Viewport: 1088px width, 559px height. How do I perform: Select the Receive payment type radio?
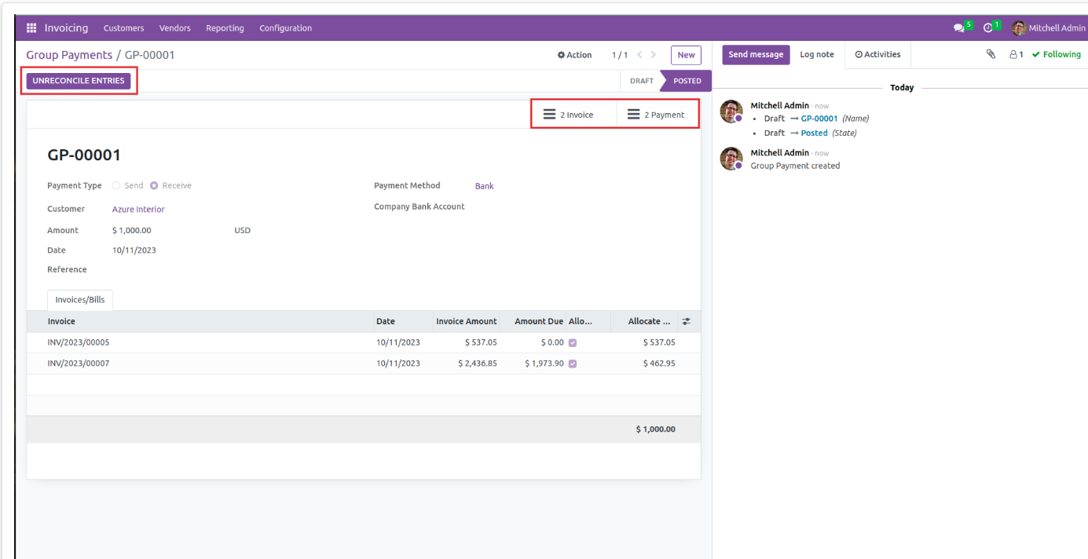(x=154, y=186)
